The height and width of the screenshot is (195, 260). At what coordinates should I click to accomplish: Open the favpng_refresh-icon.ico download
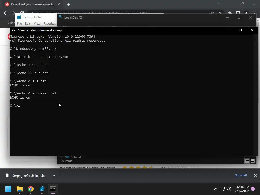coord(29,176)
